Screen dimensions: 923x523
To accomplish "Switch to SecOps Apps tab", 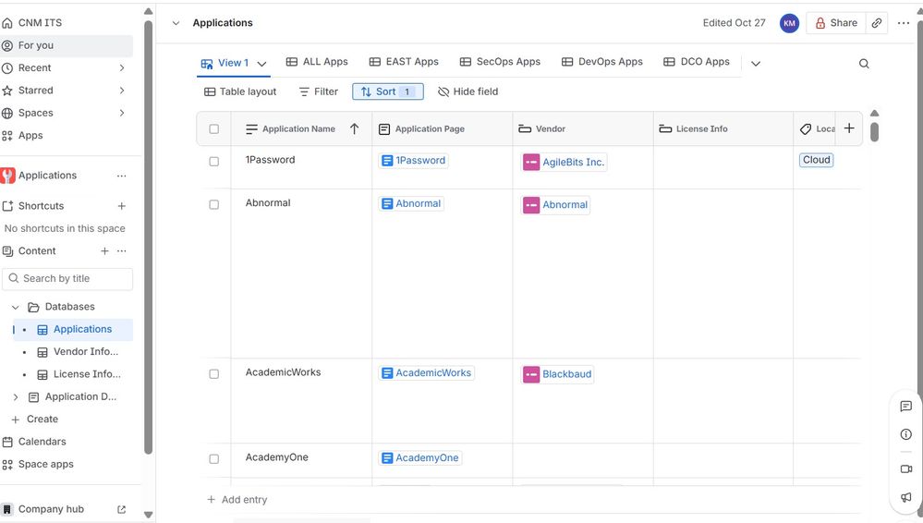I will [x=500, y=62].
